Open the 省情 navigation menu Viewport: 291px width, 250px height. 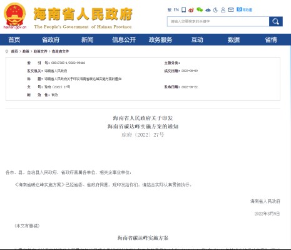click(271, 39)
